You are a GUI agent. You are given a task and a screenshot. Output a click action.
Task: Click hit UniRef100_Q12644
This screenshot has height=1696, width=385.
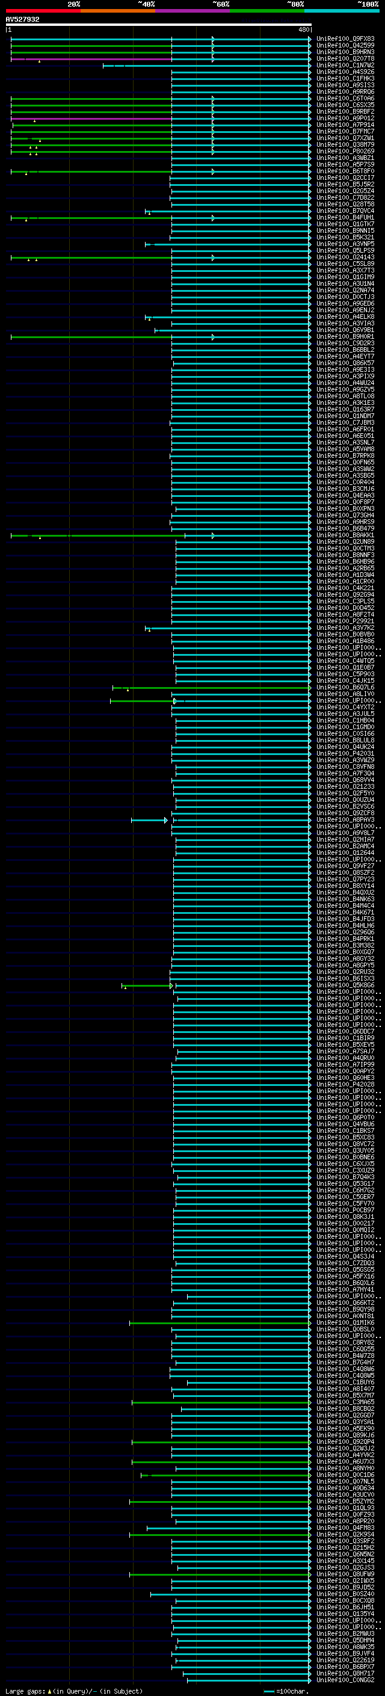pyautogui.click(x=345, y=853)
